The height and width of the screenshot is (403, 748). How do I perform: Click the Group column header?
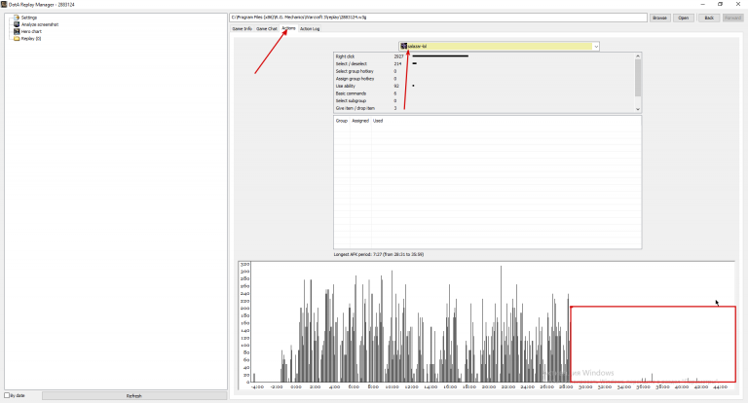click(x=342, y=121)
